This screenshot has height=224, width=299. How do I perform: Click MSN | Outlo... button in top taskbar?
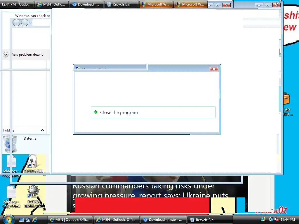pos(52,4)
